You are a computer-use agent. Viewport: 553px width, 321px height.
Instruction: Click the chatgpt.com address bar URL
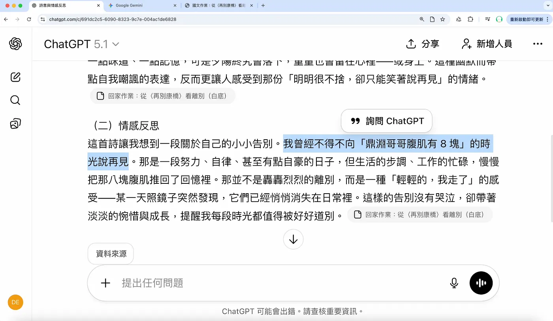tap(113, 19)
